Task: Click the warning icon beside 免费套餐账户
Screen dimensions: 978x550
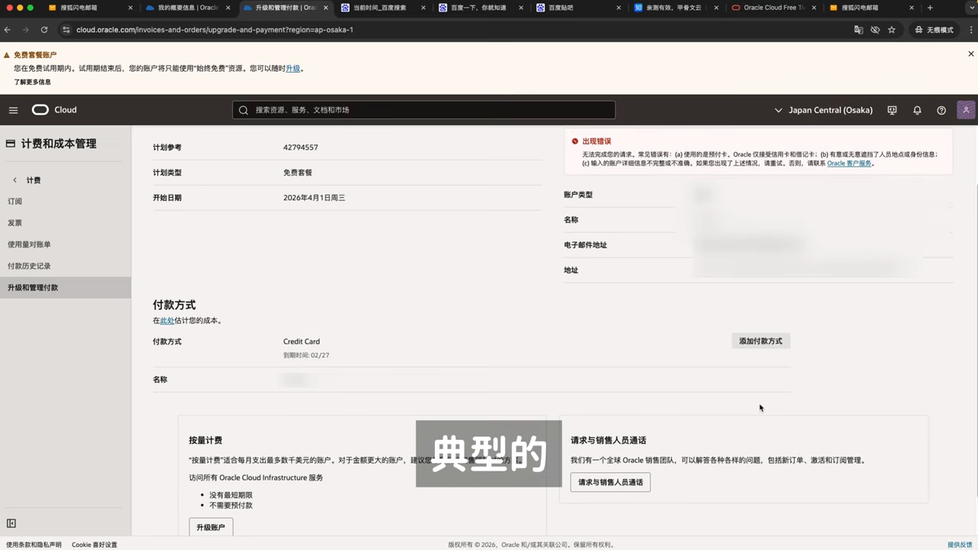Action: coord(7,55)
